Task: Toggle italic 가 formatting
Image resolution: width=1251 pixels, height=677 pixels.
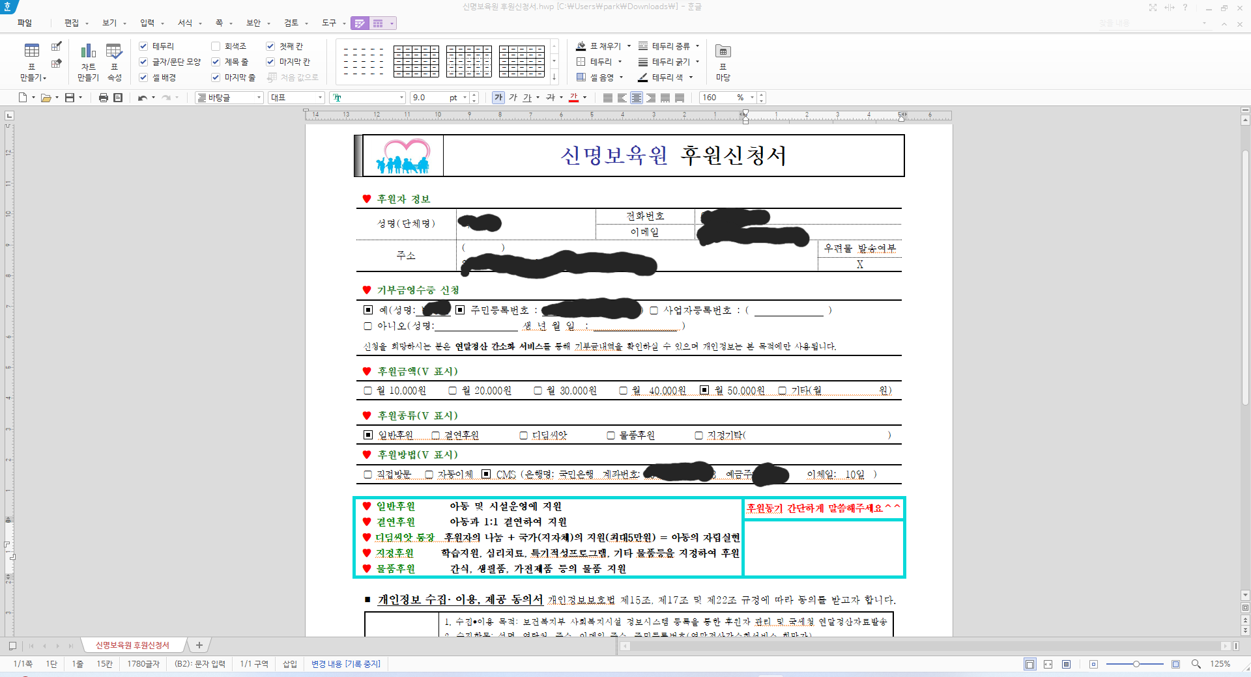Action: (513, 98)
